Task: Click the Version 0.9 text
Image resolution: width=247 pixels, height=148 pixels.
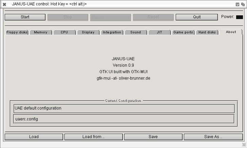Action: [x=123, y=65]
